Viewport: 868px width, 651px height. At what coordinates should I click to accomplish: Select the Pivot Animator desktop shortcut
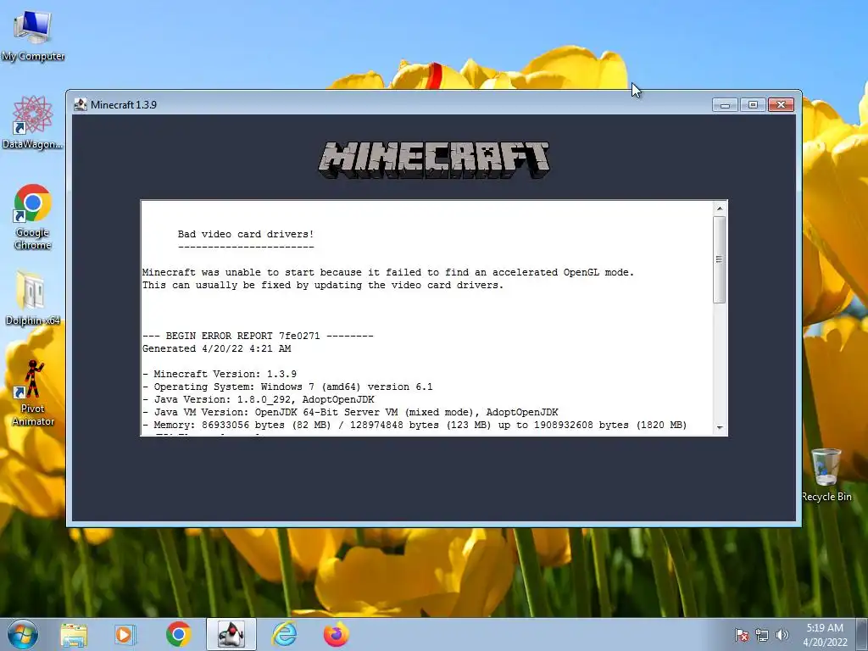click(x=33, y=392)
